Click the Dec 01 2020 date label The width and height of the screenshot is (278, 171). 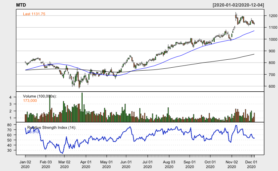251,164
